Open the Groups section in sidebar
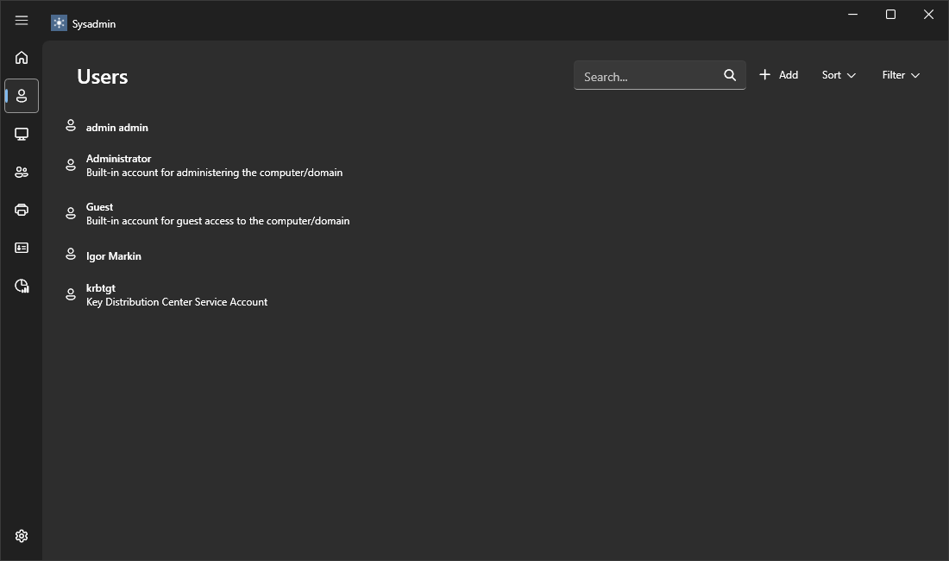This screenshot has height=561, width=949. click(22, 172)
